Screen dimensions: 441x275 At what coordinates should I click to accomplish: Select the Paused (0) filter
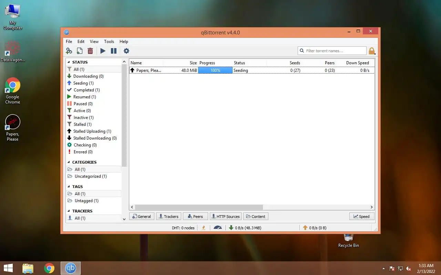pyautogui.click(x=94, y=104)
